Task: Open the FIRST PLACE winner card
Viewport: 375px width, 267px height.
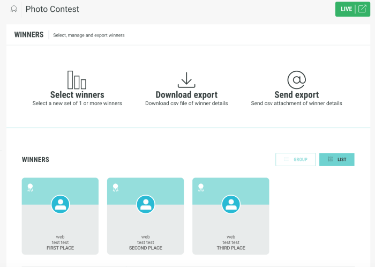Action: pyautogui.click(x=61, y=231)
